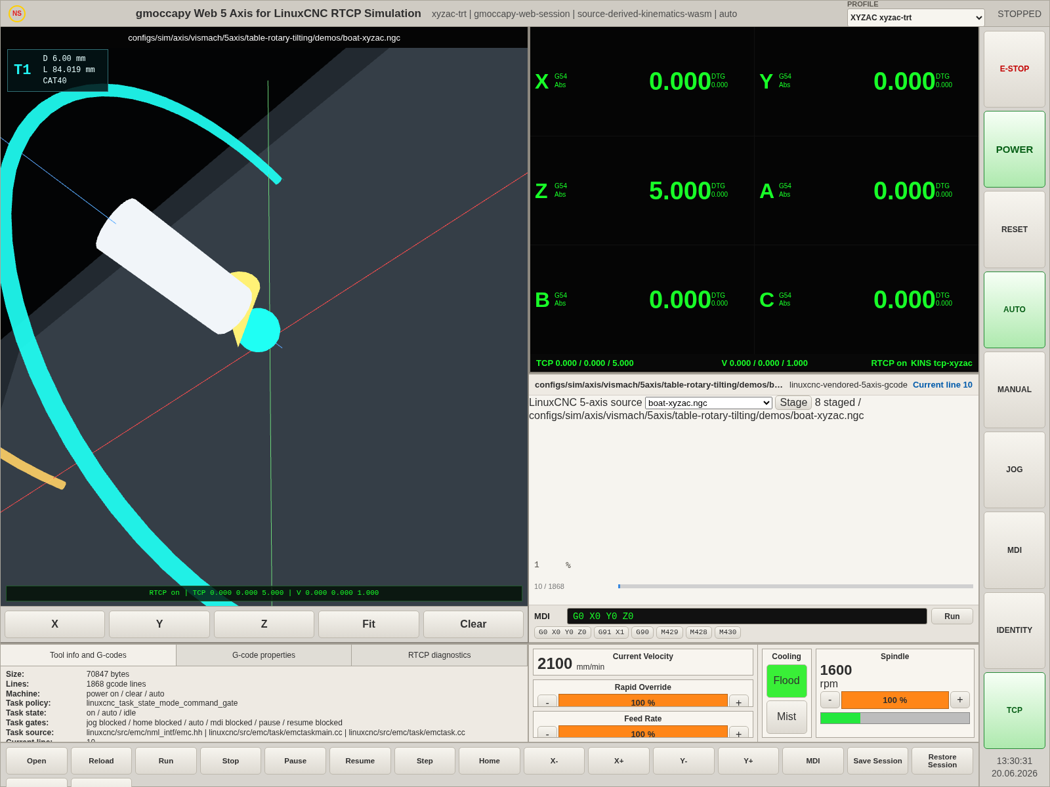Click the G-code line progress bar
The image size is (1050, 787).
795,586
